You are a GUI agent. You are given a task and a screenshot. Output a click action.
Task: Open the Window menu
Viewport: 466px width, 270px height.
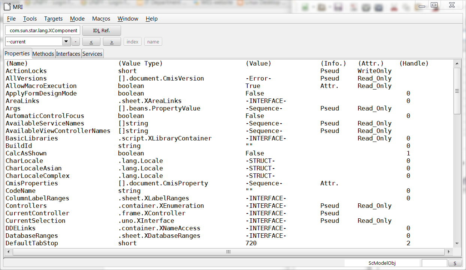(x=128, y=19)
